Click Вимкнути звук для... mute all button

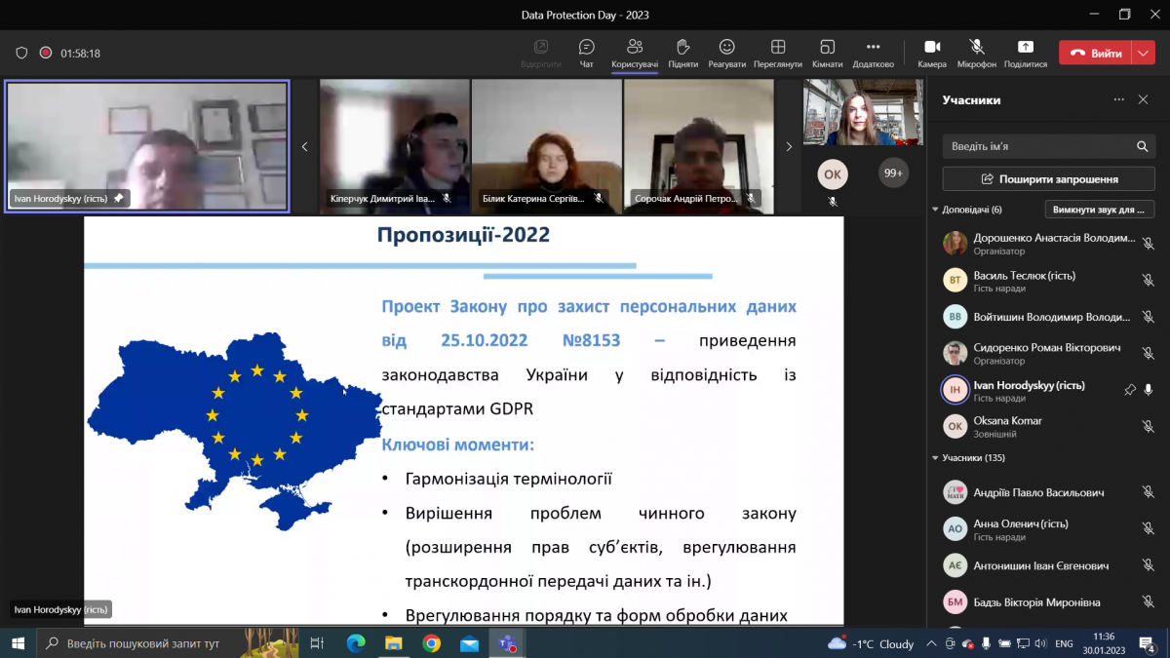coord(1100,210)
